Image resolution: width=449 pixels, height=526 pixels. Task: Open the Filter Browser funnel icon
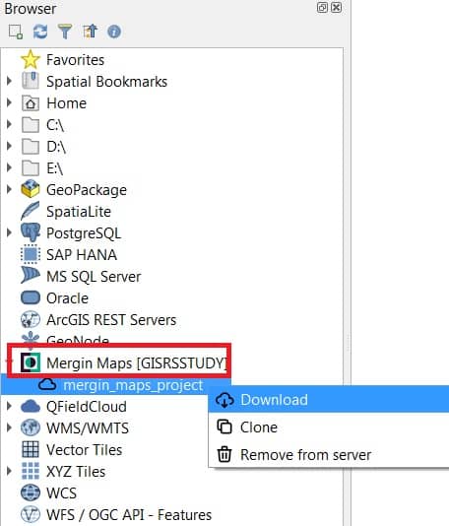[x=65, y=32]
